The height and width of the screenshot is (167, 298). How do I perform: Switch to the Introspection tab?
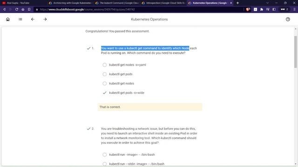[x=163, y=3]
